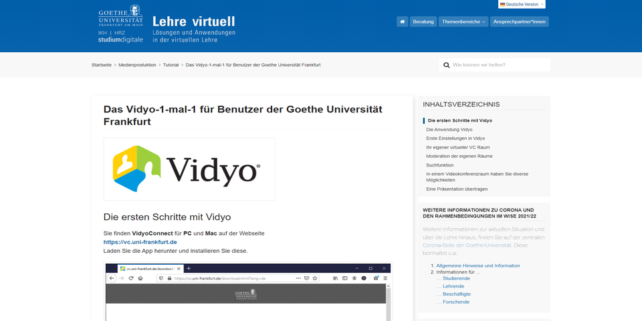Open the Forschende link
This screenshot has height=321, width=642.
[456, 302]
